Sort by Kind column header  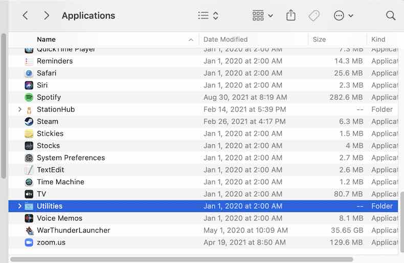(x=378, y=39)
